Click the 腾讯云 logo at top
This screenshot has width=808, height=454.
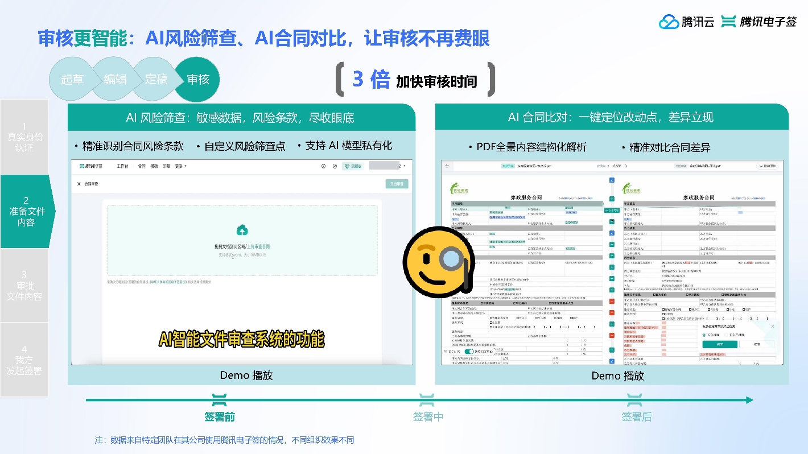686,22
